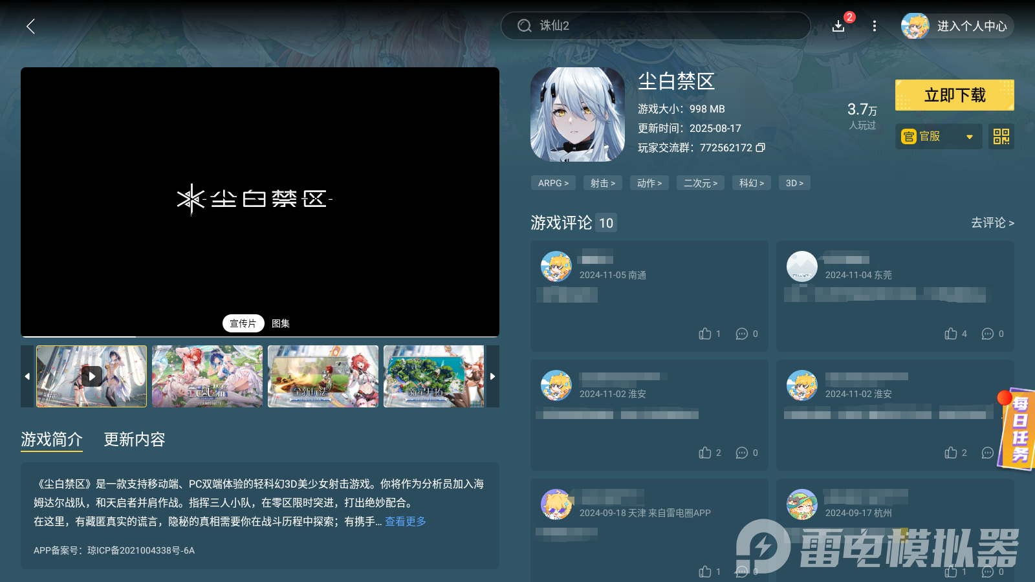Click the back arrow icon
The width and height of the screenshot is (1035, 582).
30,27
